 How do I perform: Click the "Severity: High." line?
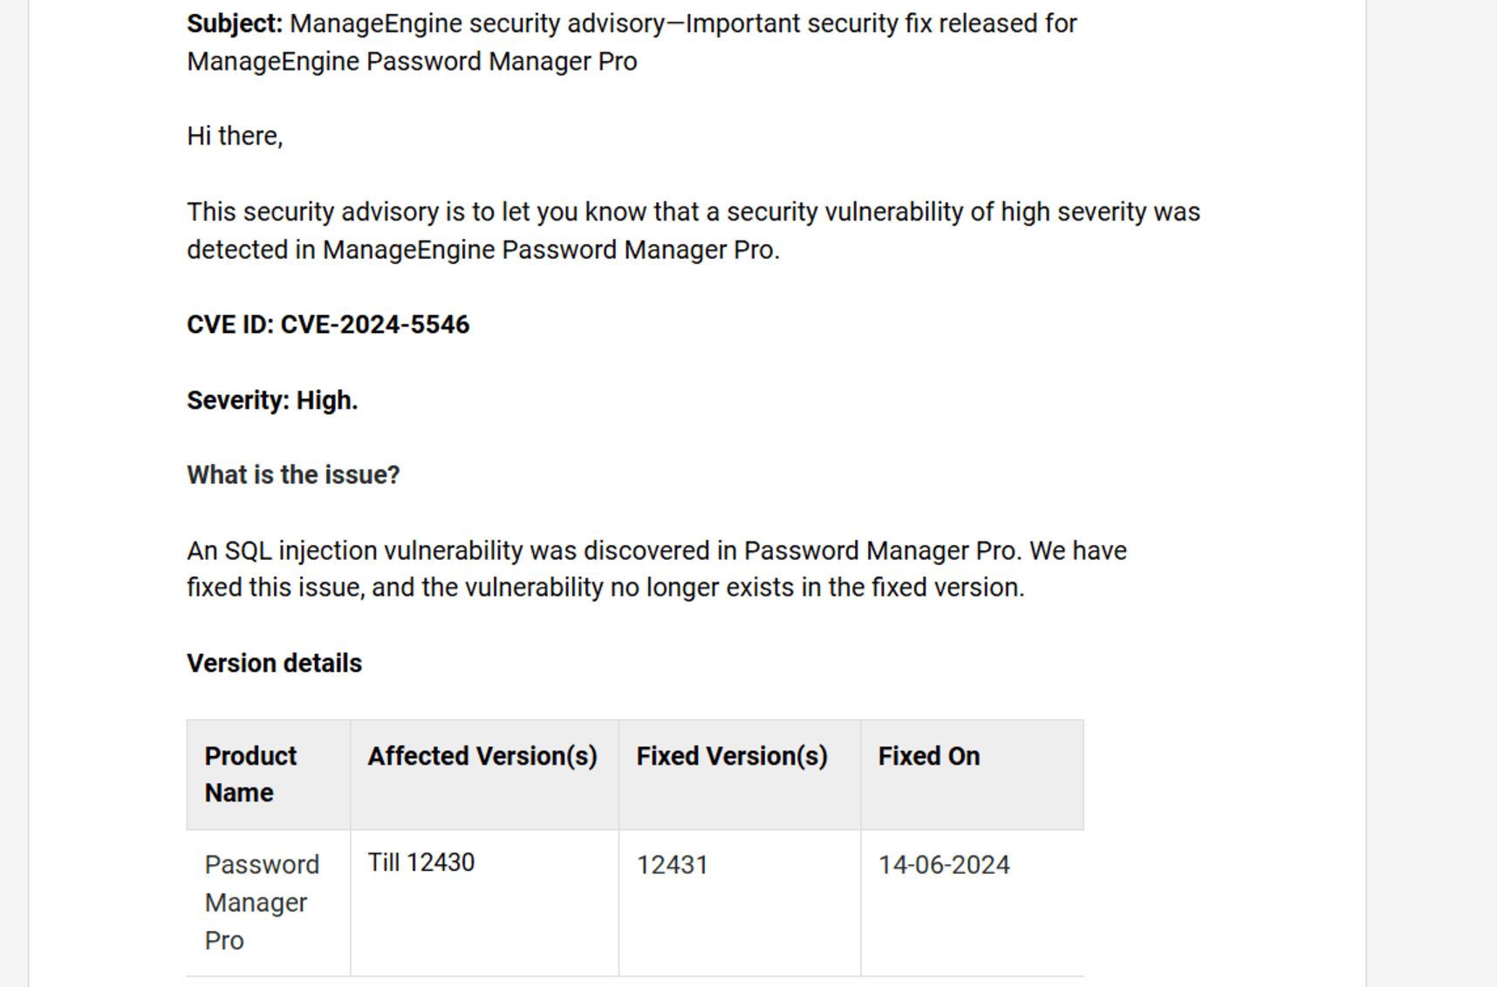(272, 400)
